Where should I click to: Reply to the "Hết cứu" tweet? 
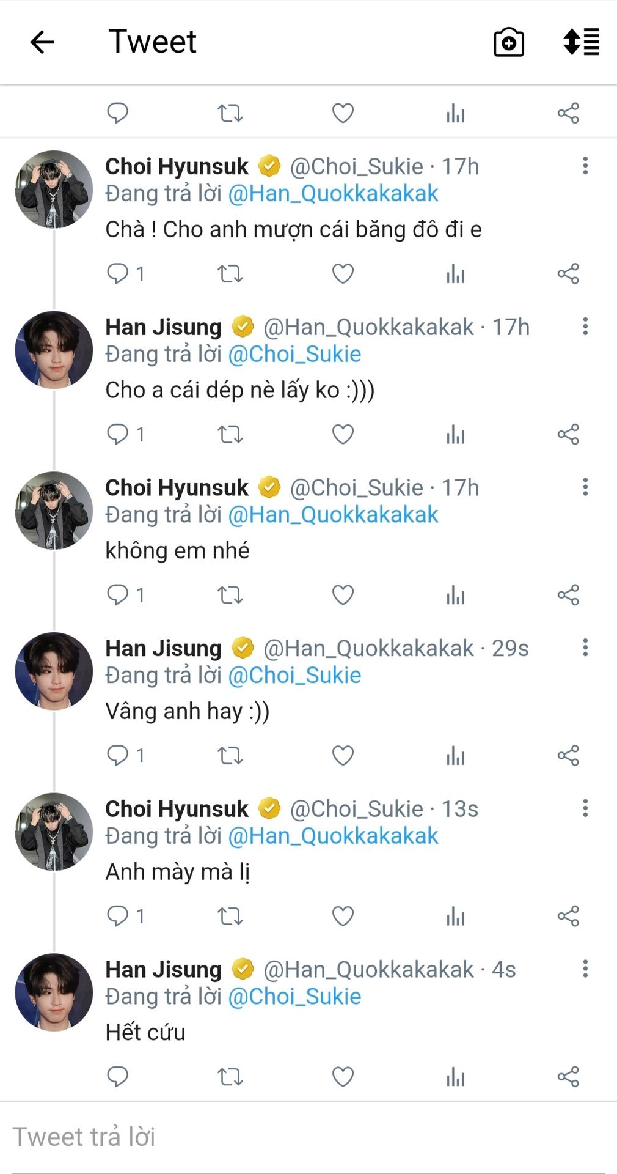(117, 1077)
